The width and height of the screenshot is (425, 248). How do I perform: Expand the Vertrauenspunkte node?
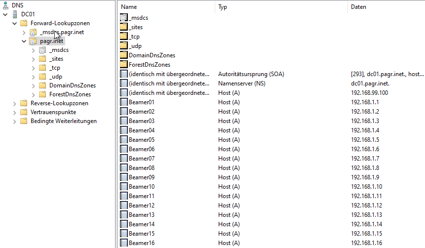click(14, 112)
